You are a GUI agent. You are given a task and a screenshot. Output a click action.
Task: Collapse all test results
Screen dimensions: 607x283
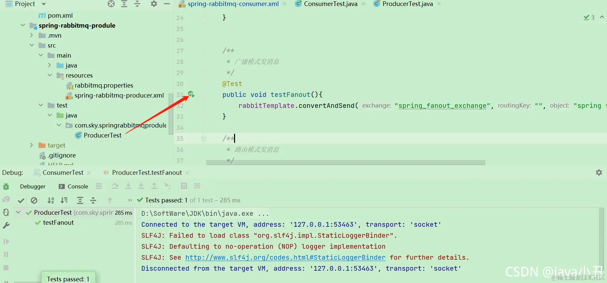[x=93, y=200]
